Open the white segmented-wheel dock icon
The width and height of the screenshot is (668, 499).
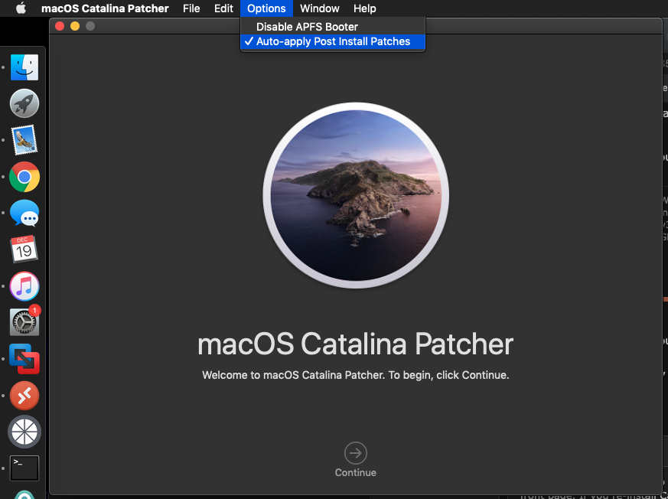[x=24, y=432]
